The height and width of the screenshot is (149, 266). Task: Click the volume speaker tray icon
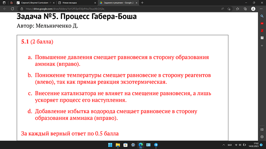point(240,145)
